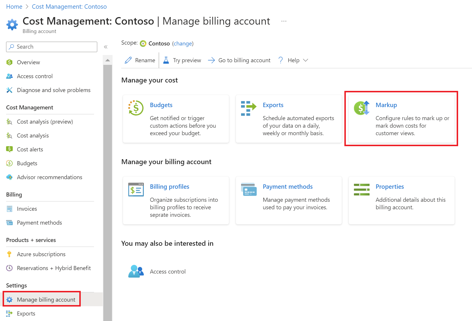Image resolution: width=472 pixels, height=321 pixels.
Task: Open the ellipsis more options menu
Action: pyautogui.click(x=284, y=21)
